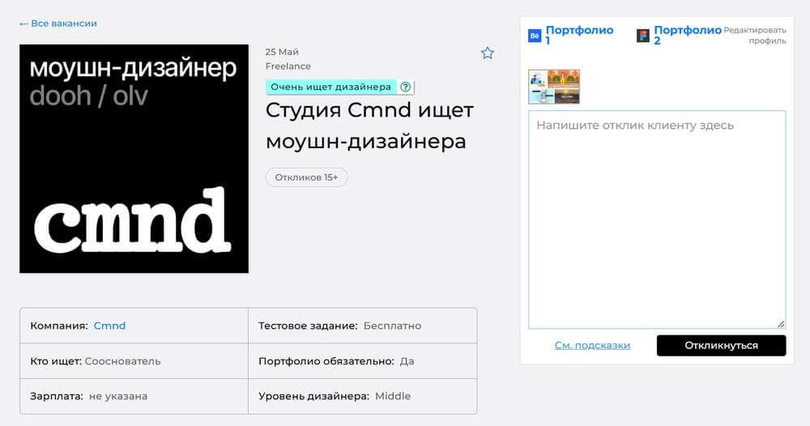
Task: Click the back arrow before Все вакансии
Action: tap(23, 23)
